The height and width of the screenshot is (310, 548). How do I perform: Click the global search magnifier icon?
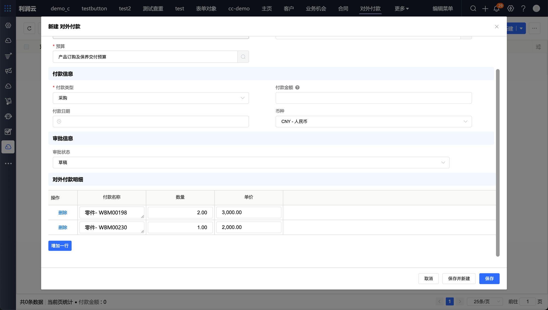473,8
